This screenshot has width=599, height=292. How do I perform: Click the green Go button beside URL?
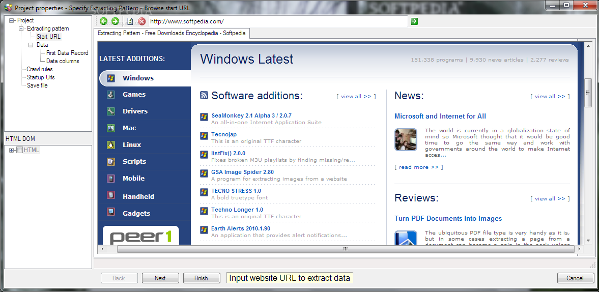pyautogui.click(x=414, y=21)
